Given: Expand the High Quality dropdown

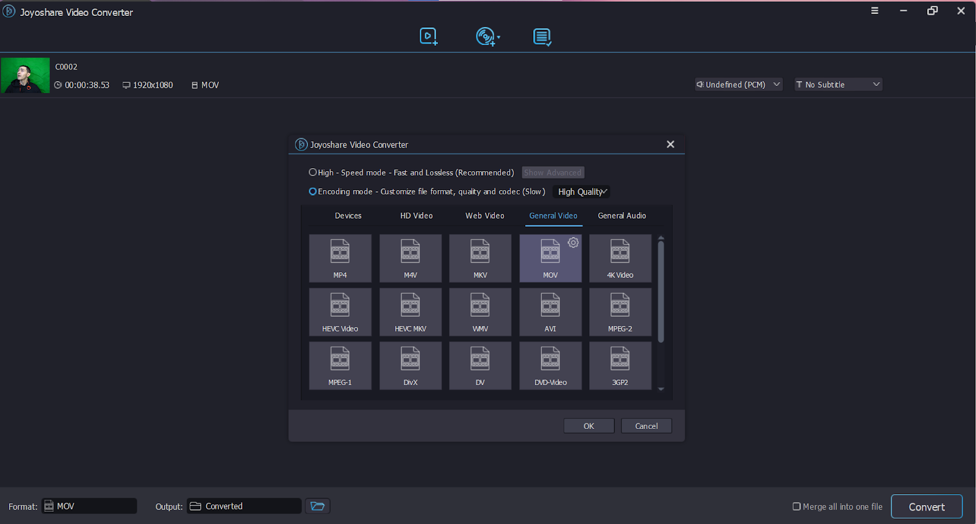Looking at the screenshot, I should click(x=582, y=191).
